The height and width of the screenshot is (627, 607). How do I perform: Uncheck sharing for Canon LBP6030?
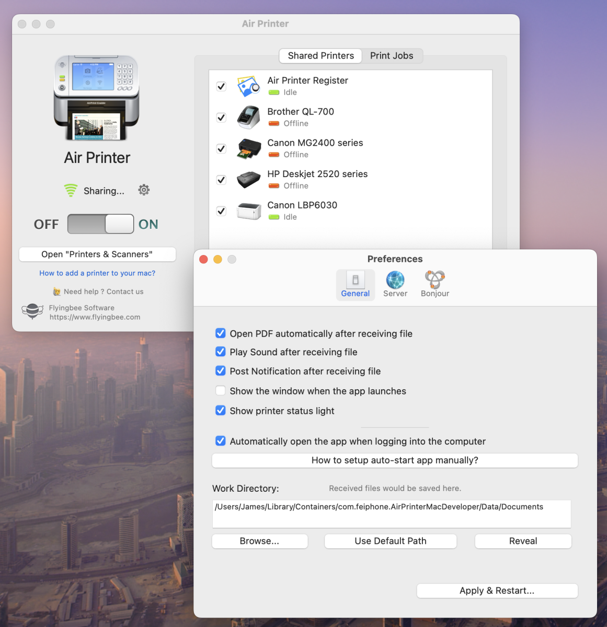click(222, 211)
